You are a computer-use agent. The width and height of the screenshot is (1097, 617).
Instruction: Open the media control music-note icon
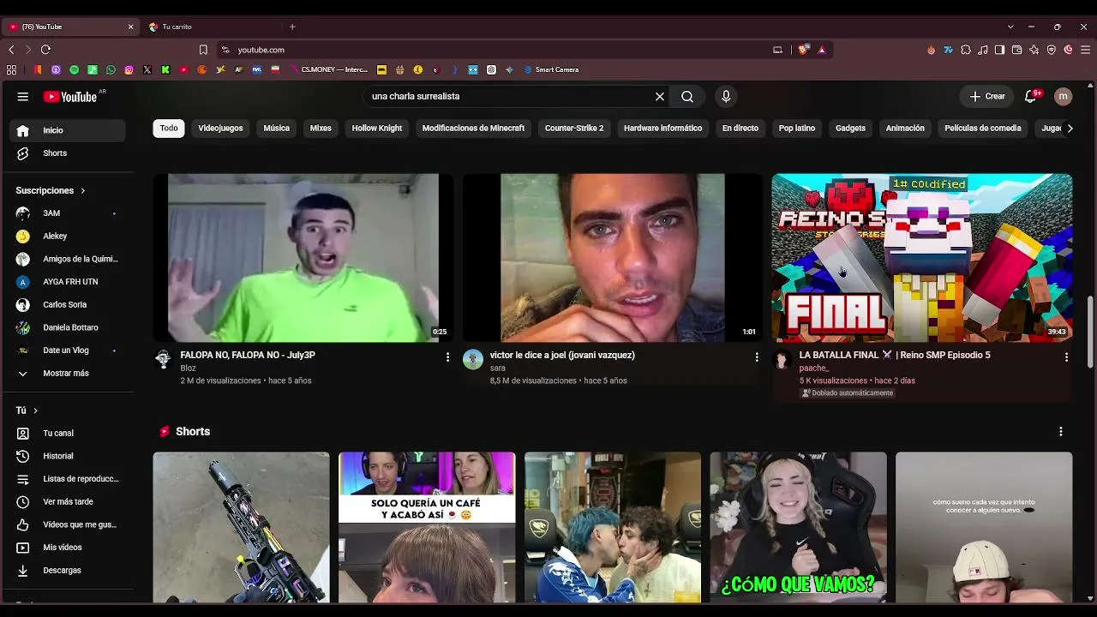tap(982, 50)
